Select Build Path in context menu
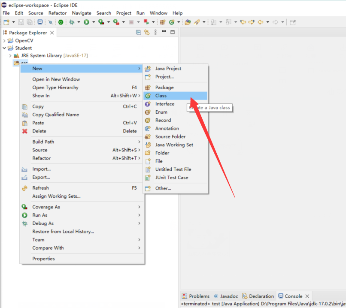Image resolution: width=346 pixels, height=308 pixels. click(82, 142)
